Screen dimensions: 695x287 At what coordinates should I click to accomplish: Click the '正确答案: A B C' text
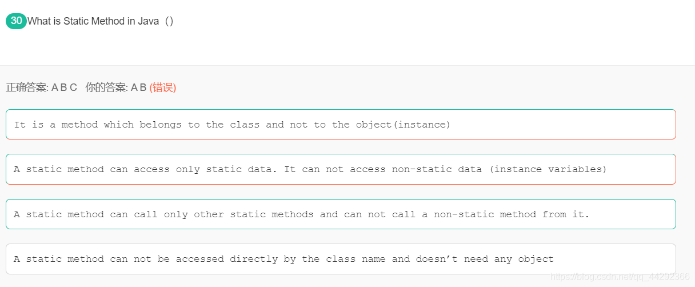[x=41, y=87]
